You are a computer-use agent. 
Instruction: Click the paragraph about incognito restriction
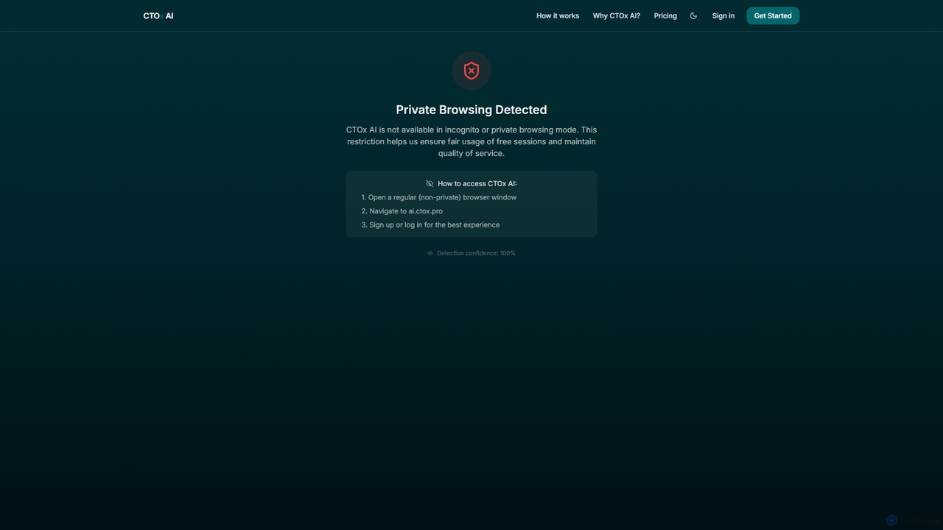pos(471,141)
